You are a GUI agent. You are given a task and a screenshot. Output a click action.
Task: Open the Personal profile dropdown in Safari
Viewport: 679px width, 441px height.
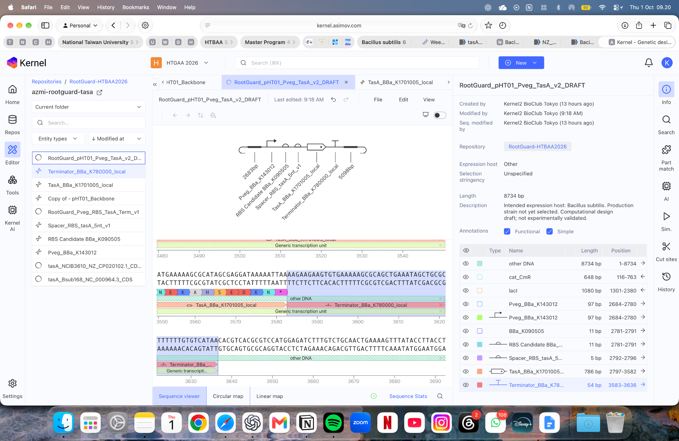[x=80, y=26]
